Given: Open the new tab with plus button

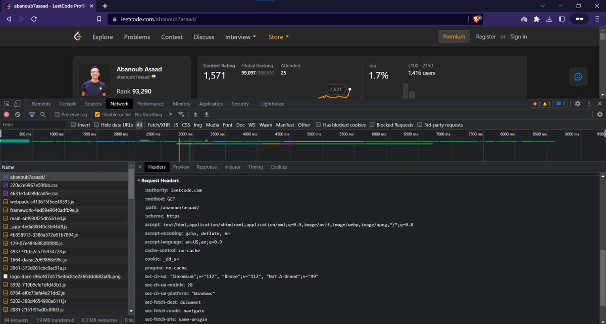Looking at the screenshot, I should (x=105, y=6).
